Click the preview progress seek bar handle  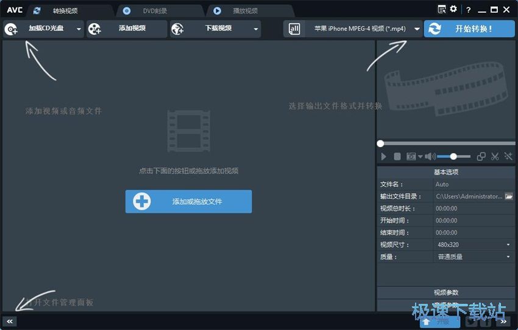click(x=380, y=143)
